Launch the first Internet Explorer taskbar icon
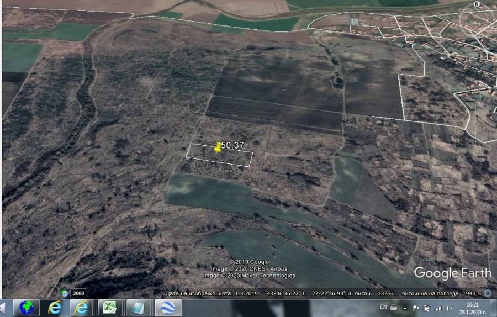The width and height of the screenshot is (497, 317). (x=55, y=307)
